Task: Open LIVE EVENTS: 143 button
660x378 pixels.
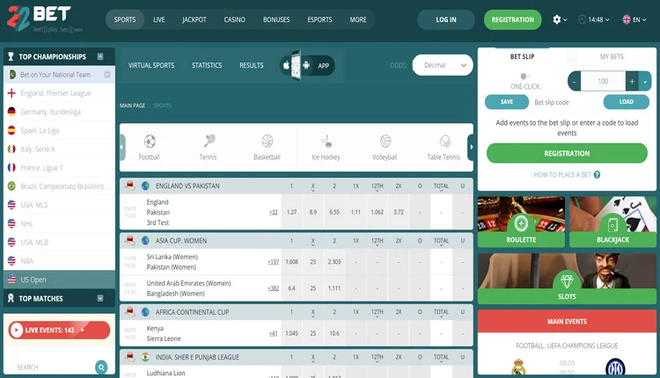Action: click(59, 330)
